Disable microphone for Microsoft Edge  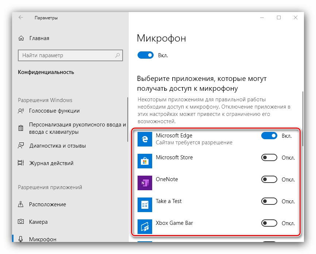coord(269,136)
